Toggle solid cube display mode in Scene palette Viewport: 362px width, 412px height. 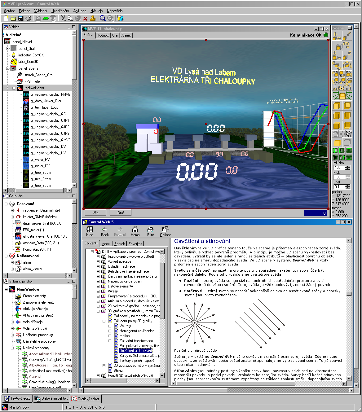pyautogui.click(x=337, y=142)
